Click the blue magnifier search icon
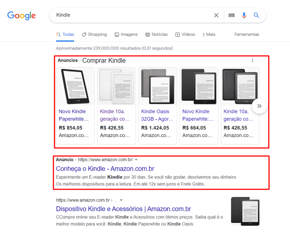Screen dimensions: 290x233 (x=256, y=15)
